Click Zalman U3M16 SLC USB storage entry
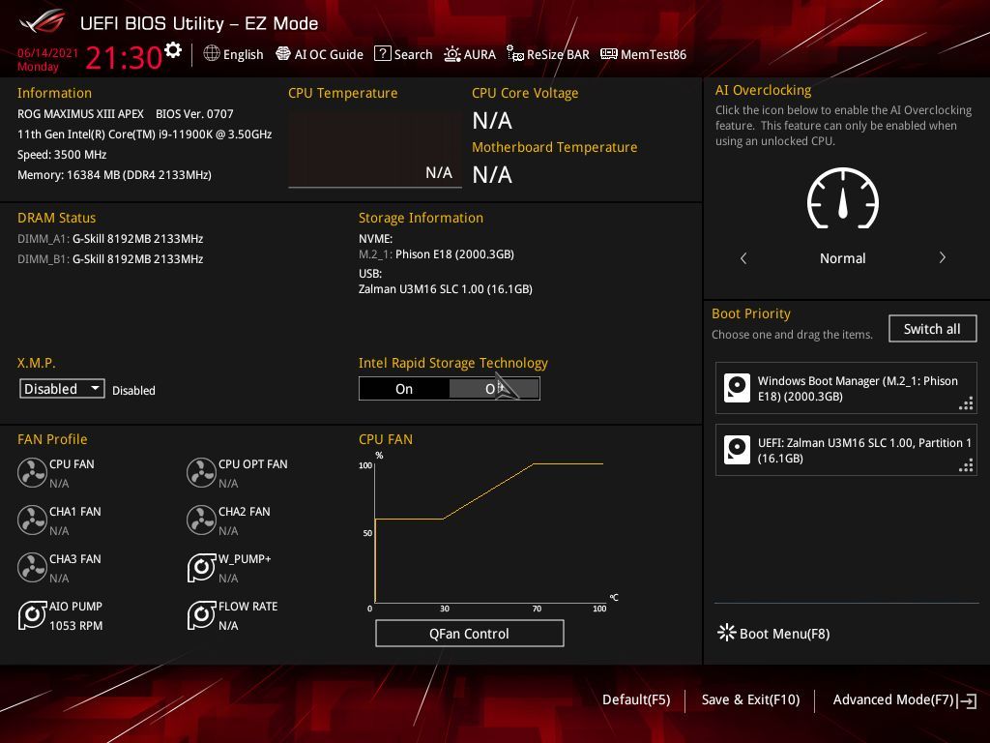990x743 pixels. click(x=445, y=288)
